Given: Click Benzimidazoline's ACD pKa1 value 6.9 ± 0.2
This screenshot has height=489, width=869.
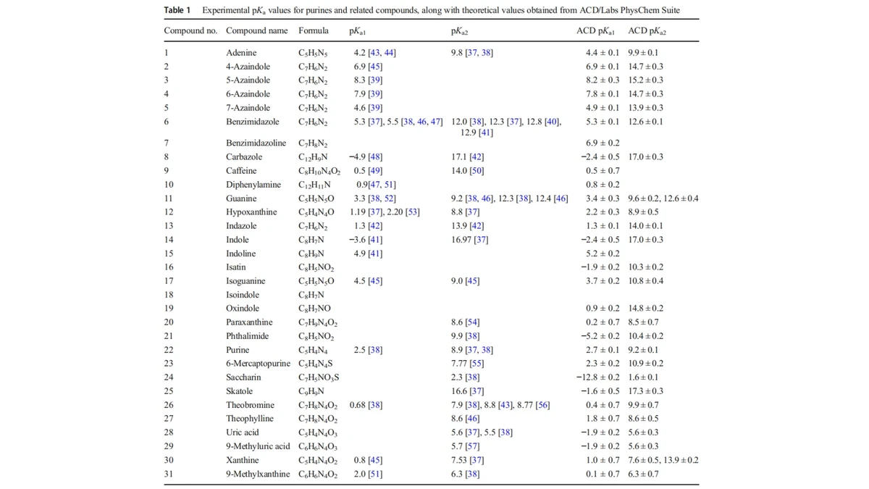Looking at the screenshot, I should pos(603,143).
